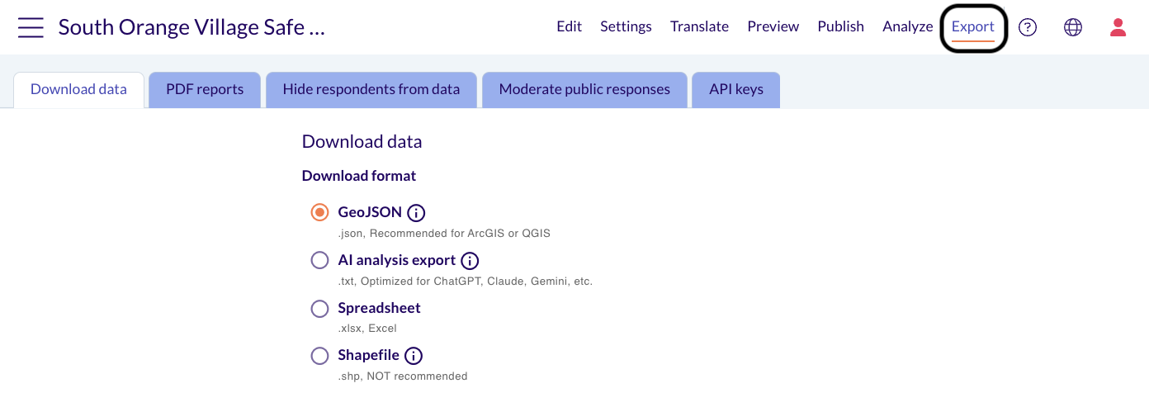Image resolution: width=1149 pixels, height=407 pixels.
Task: Click the Download data heading
Action: 362,141
